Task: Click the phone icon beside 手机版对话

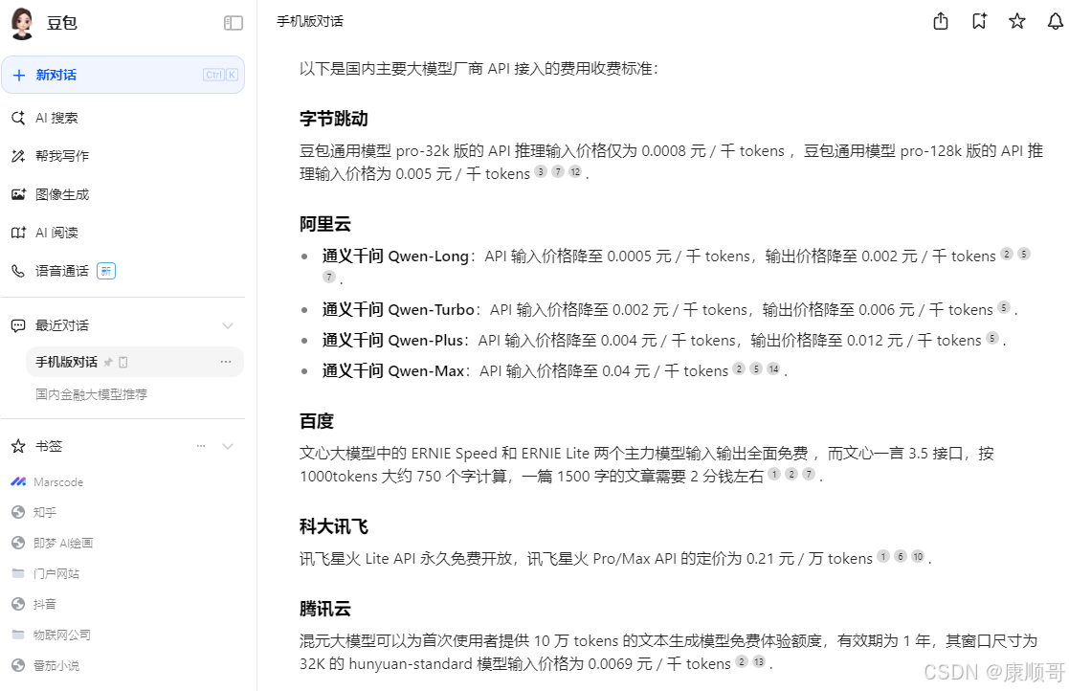Action: coord(122,363)
